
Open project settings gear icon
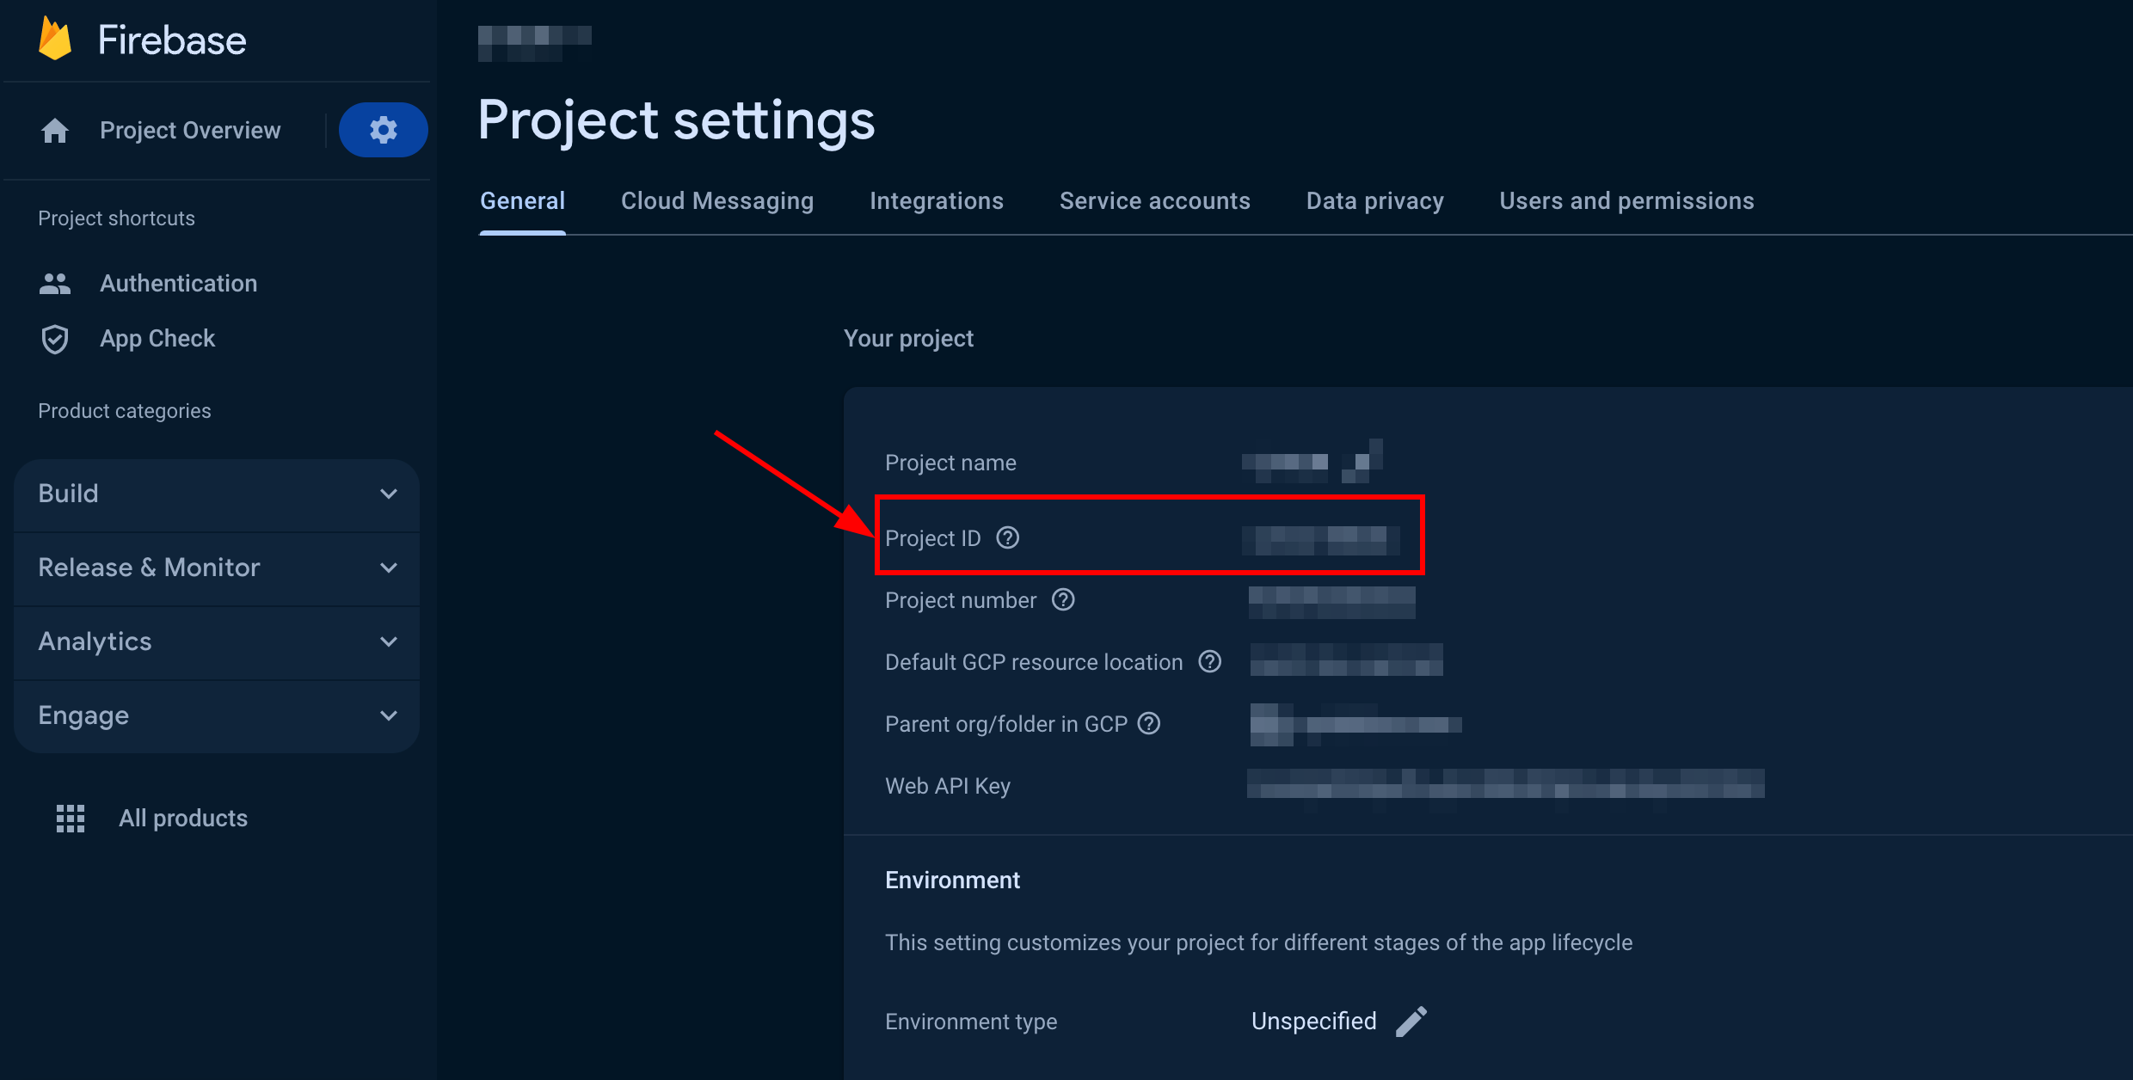pos(384,130)
